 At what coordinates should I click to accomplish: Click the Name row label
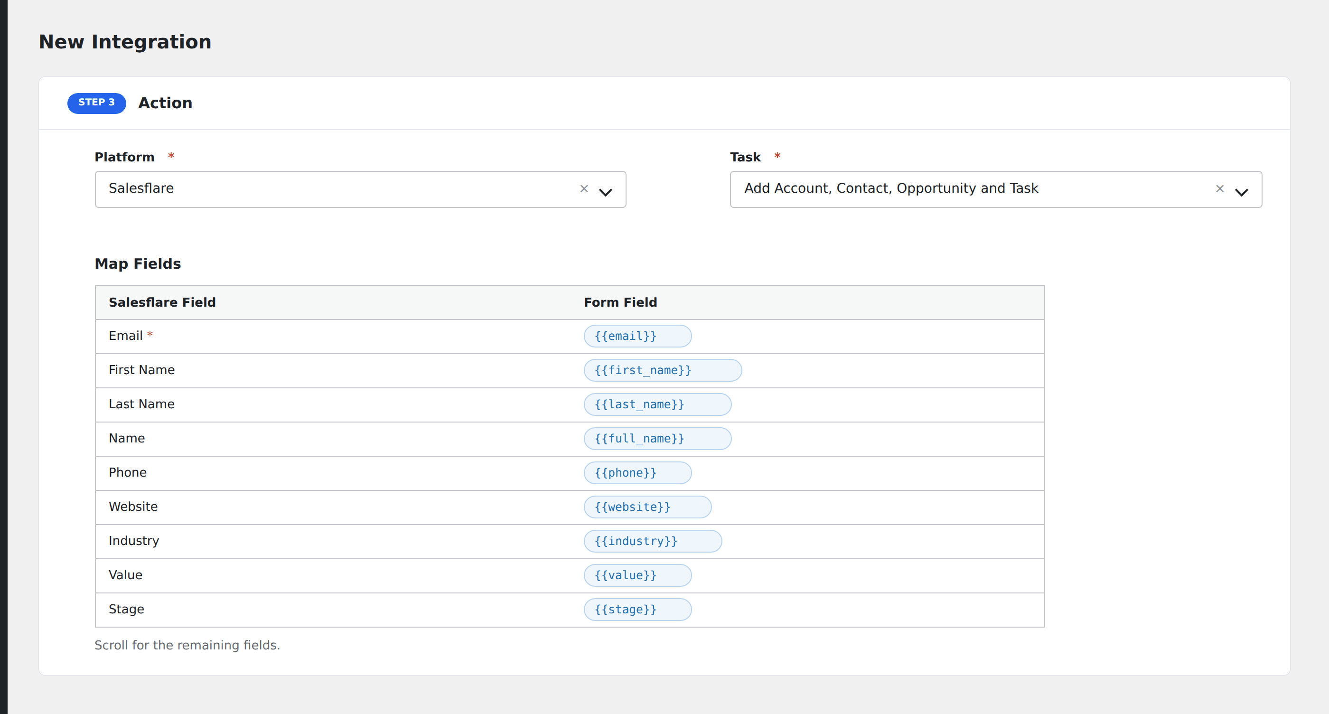coord(127,438)
